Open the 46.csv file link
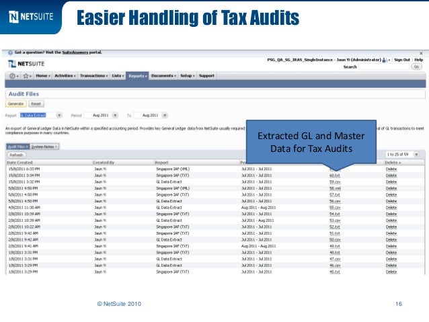 (335, 266)
